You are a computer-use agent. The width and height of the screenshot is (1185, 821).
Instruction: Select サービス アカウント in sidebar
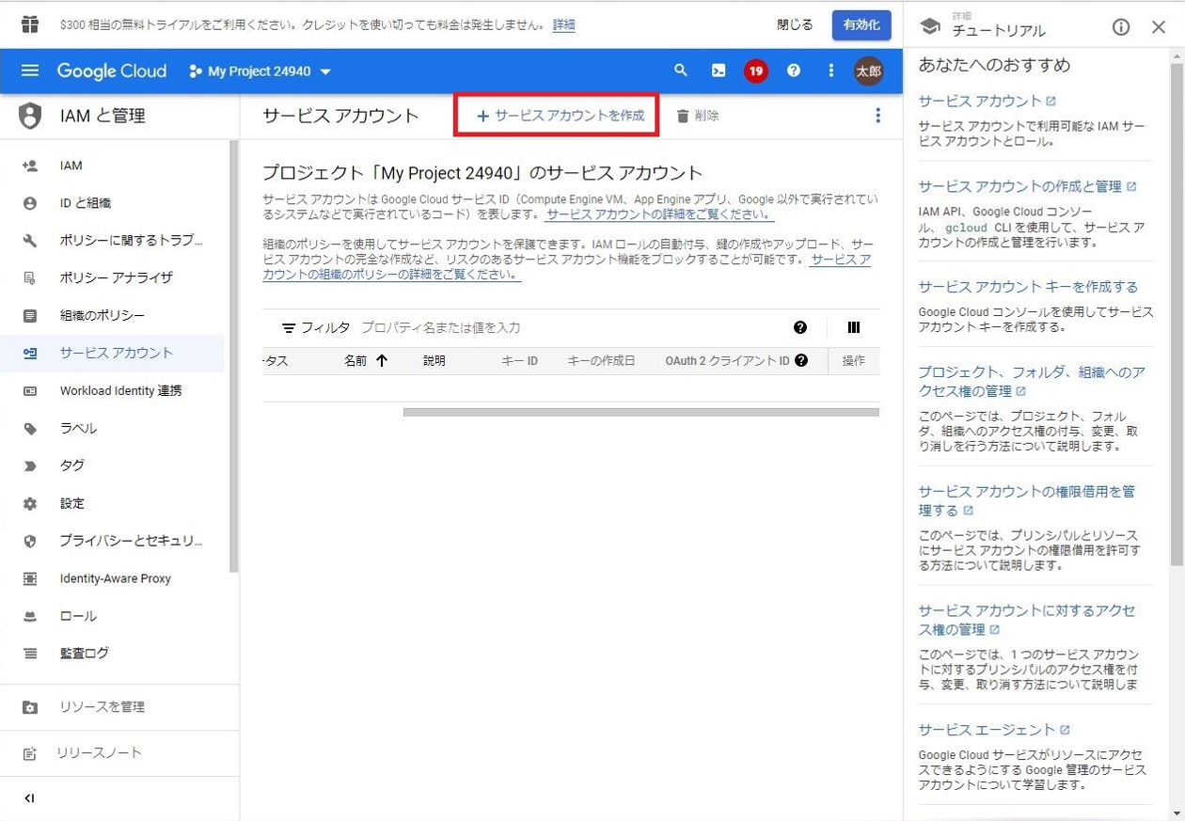pyautogui.click(x=113, y=354)
